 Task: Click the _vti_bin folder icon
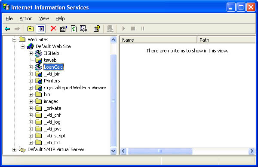[x=39, y=74]
